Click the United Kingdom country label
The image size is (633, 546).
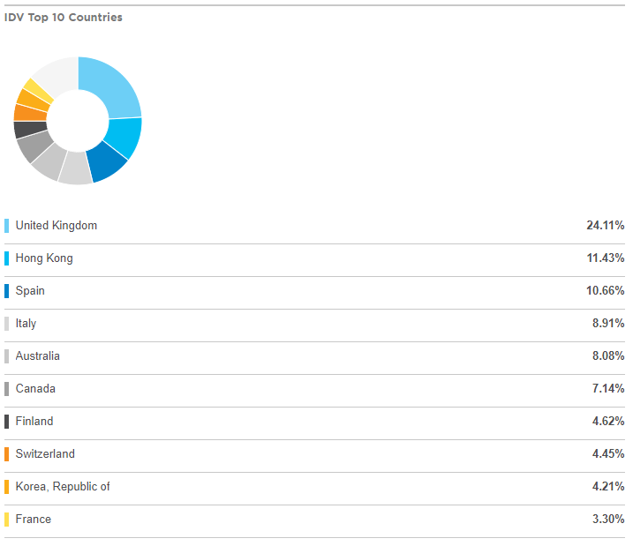click(57, 226)
